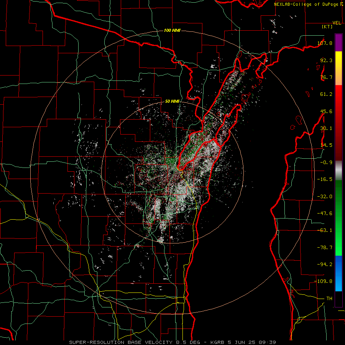
Task: Click the -63.1 velocity scale value
Action: (325, 230)
